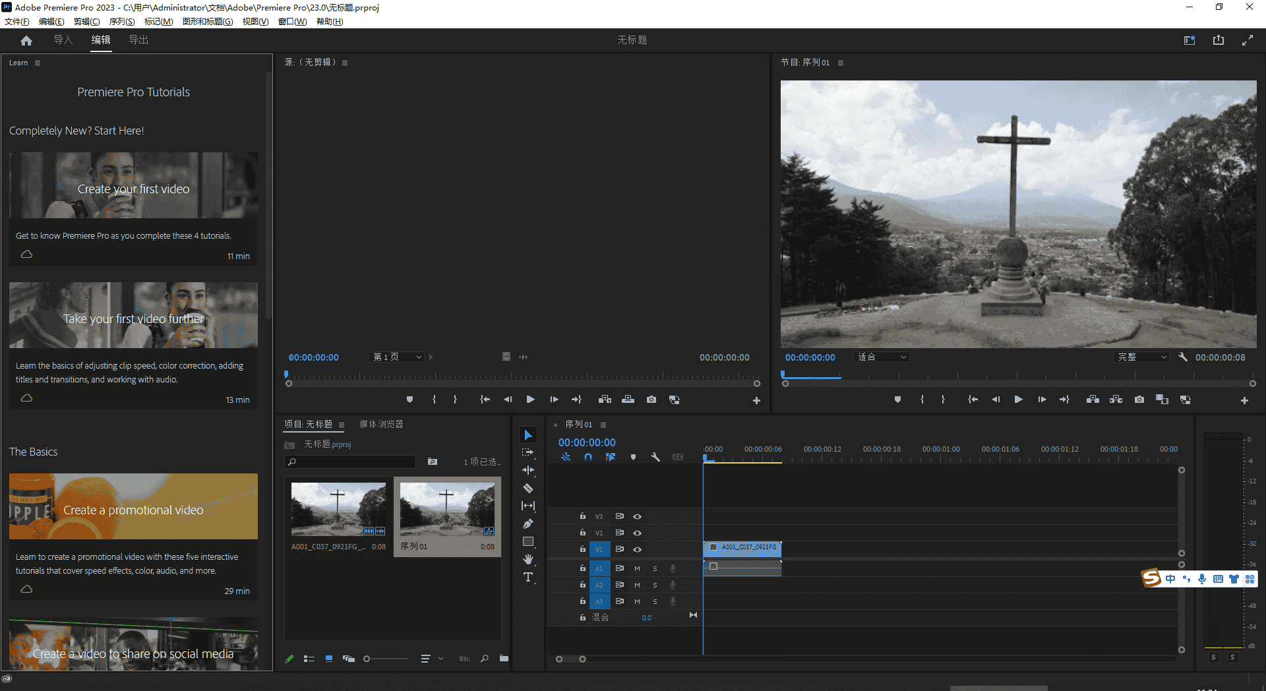
Task: Open the Source monitor page dropdown
Action: click(x=396, y=357)
